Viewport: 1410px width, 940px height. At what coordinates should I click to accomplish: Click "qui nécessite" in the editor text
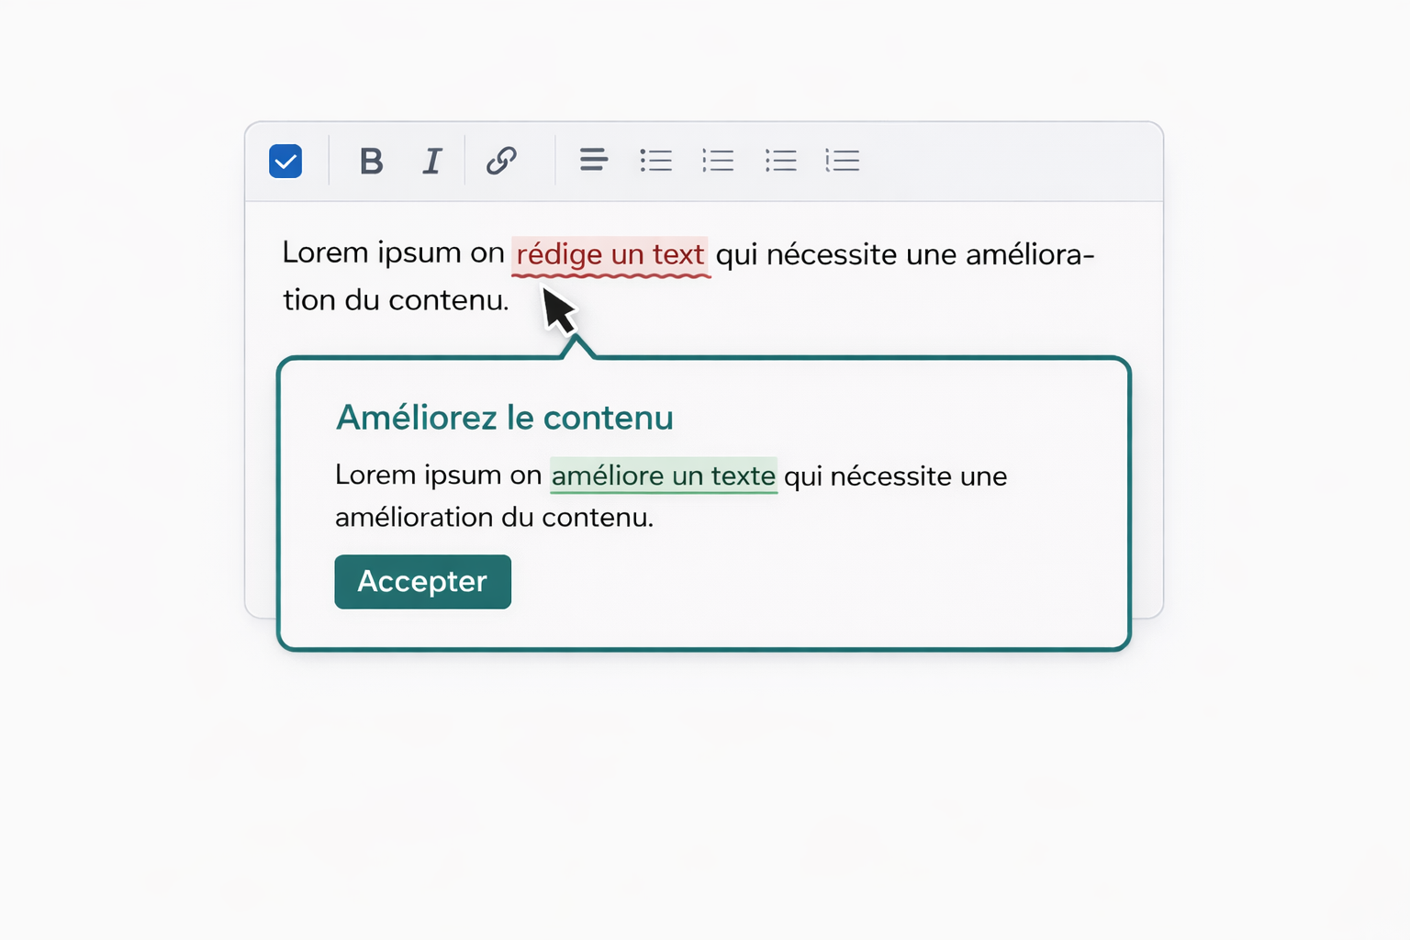[806, 254]
